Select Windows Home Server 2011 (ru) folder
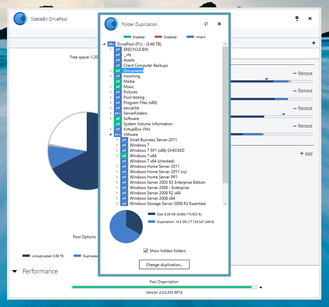Image resolution: width=329 pixels, height=307 pixels. click(x=158, y=171)
